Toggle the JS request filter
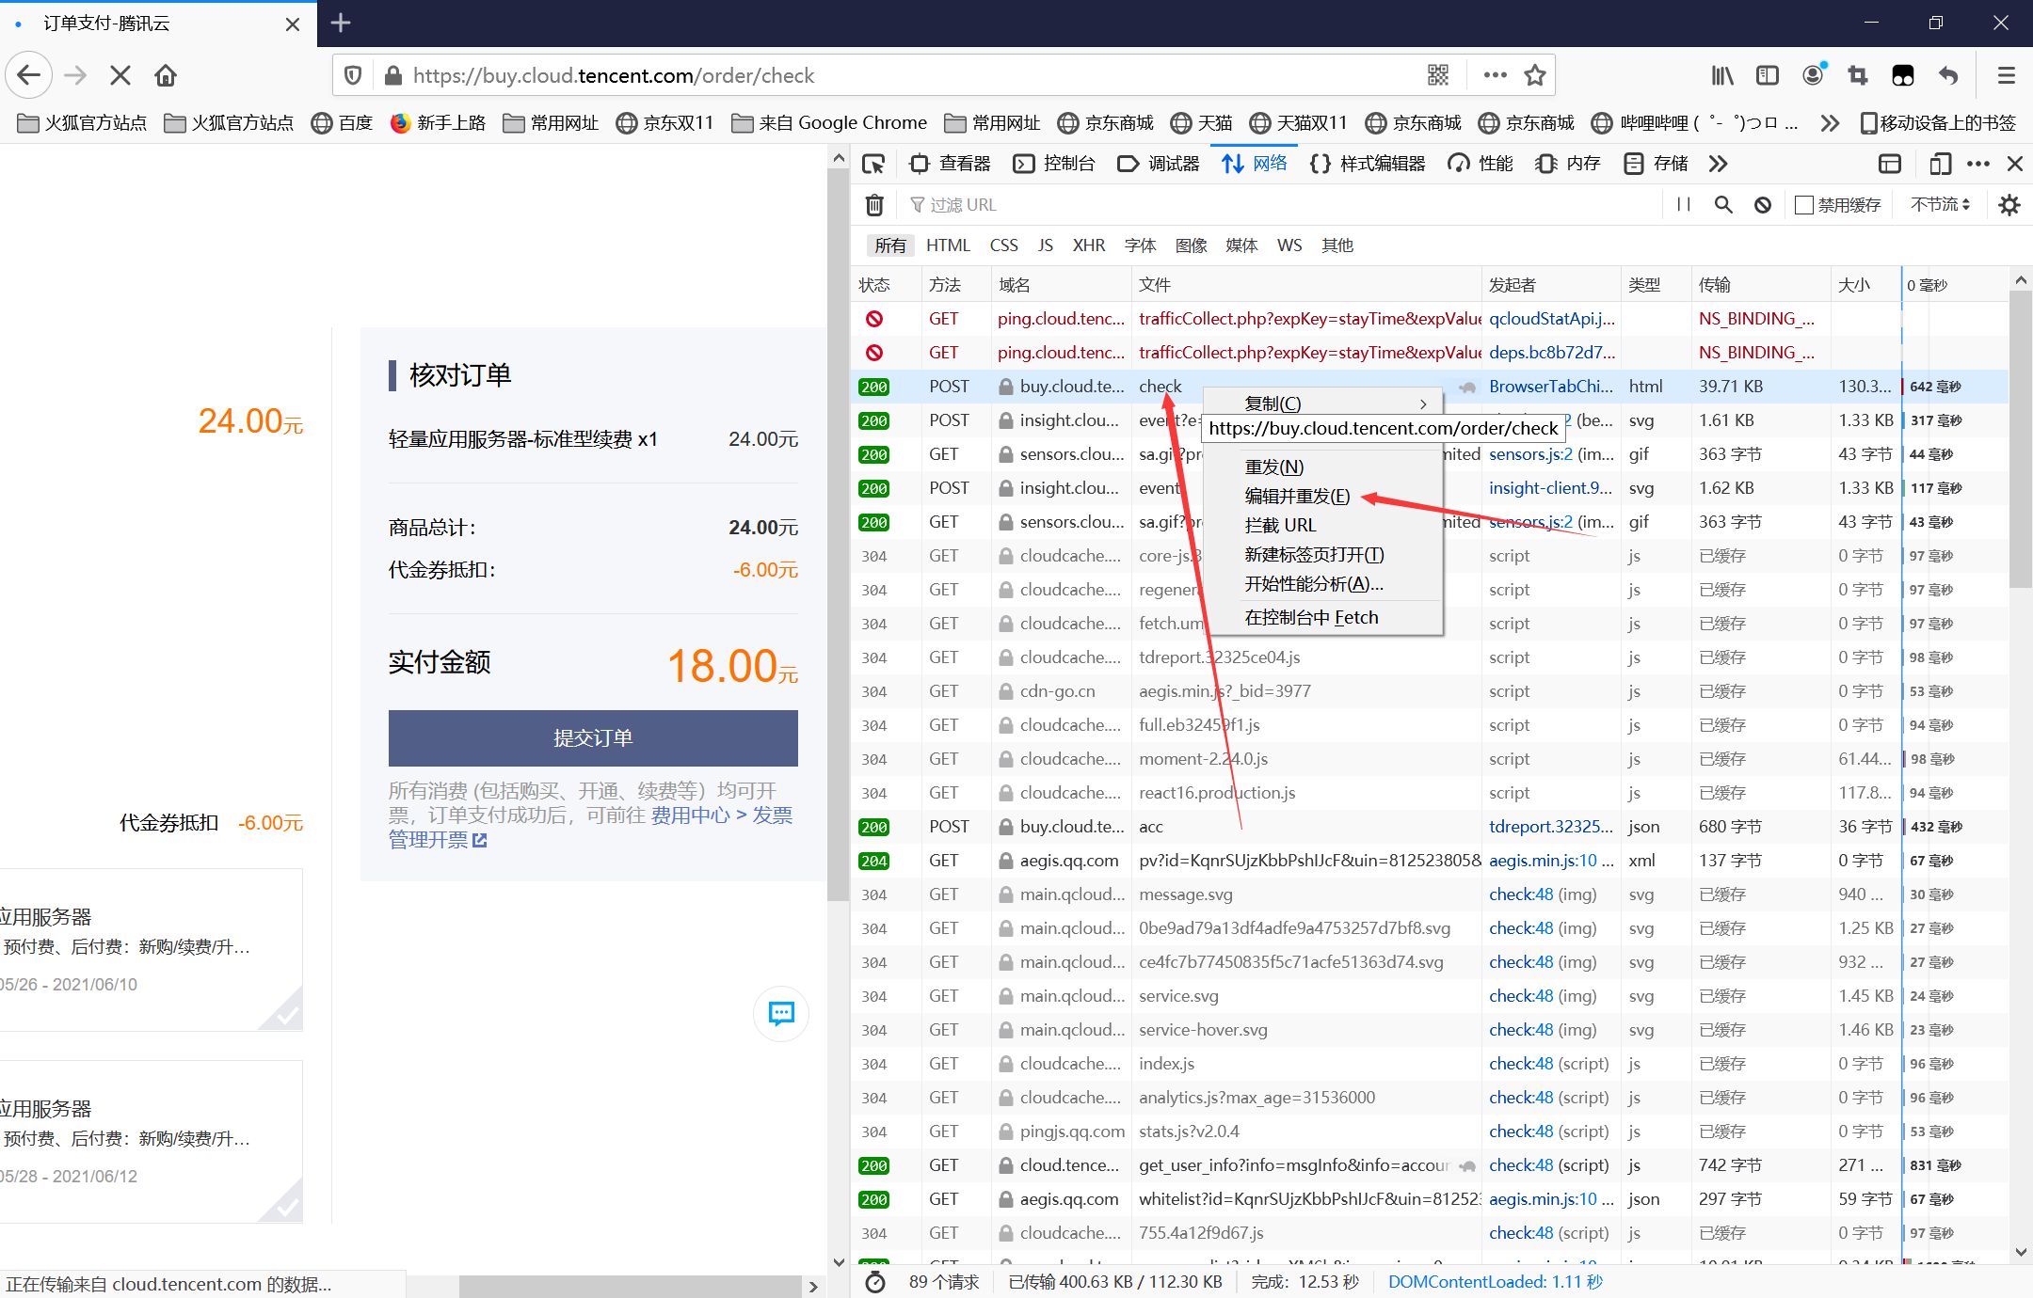Image resolution: width=2033 pixels, height=1298 pixels. click(1045, 245)
